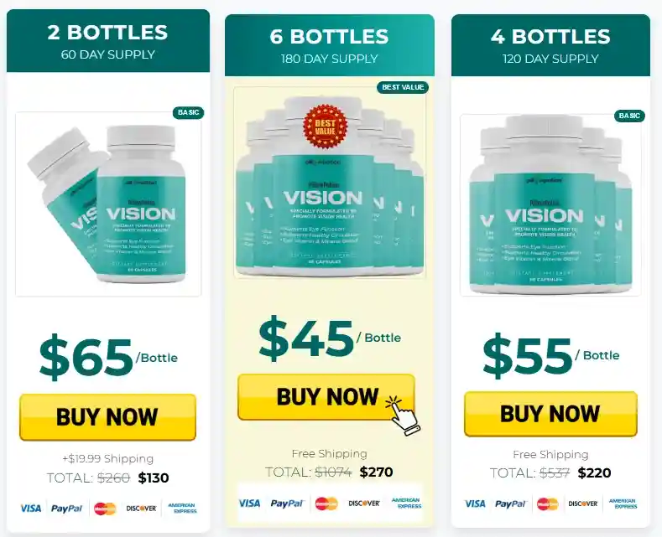Click the Mastercard icon in the 6 bottles card
Viewport: 662px width, 537px height.
pyautogui.click(x=326, y=503)
